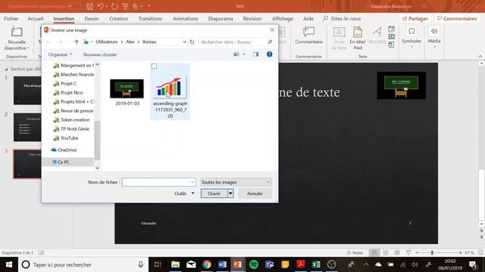This screenshot has height=272, width=485.
Task: Switch to reading view icon
Action: coord(397,252)
